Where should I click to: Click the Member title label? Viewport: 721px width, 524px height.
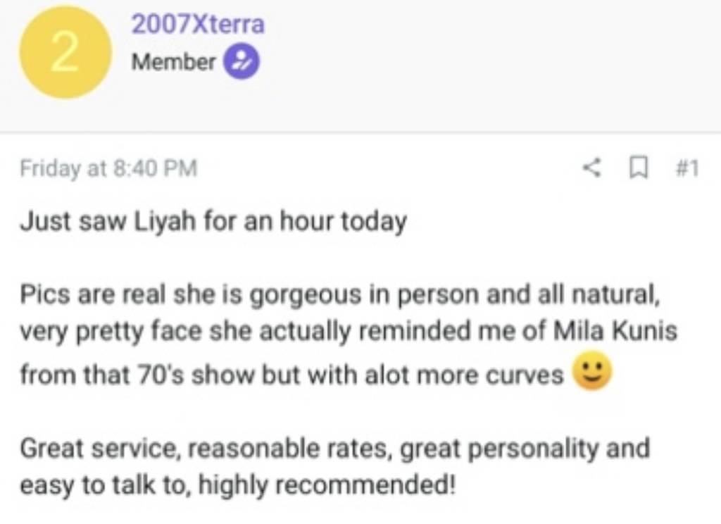(173, 62)
